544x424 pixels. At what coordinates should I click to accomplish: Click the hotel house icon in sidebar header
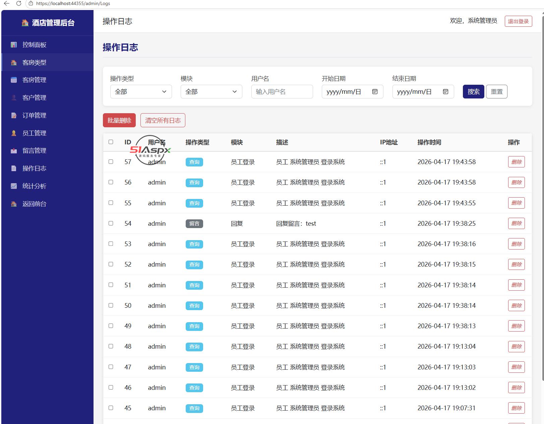(25, 23)
